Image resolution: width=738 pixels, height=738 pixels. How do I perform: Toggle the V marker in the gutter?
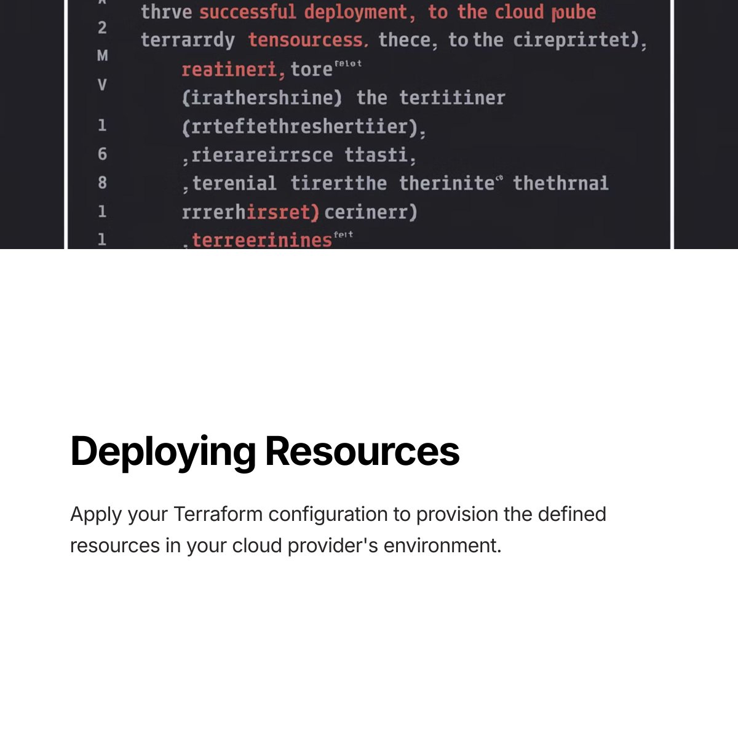click(x=102, y=84)
